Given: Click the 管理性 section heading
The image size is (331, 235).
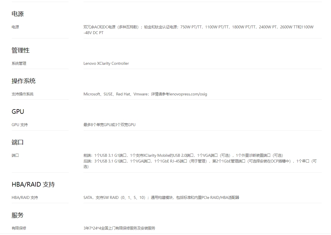Looking at the screenshot, I should (x=20, y=50).
